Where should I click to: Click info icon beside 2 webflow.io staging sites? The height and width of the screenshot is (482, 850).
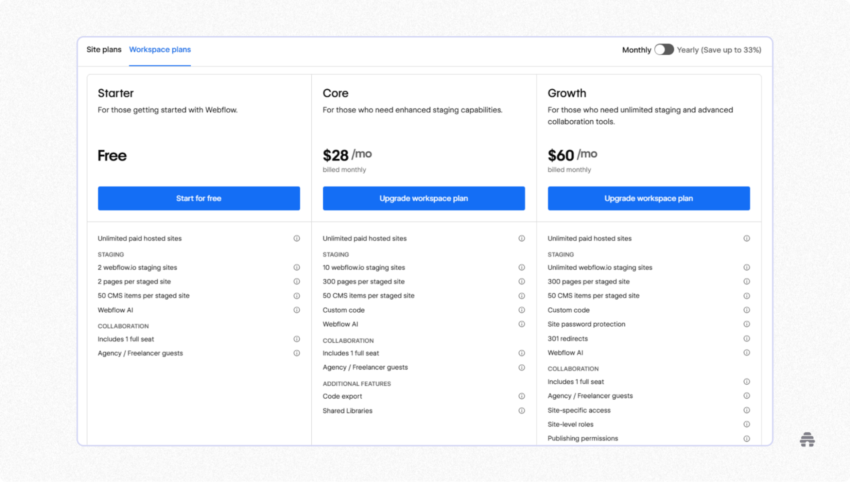pos(297,267)
